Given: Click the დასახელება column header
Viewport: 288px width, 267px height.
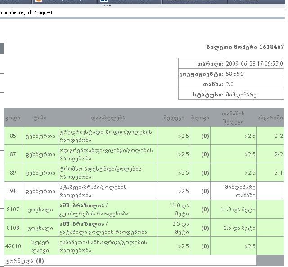Looking at the screenshot, I should [x=108, y=118].
